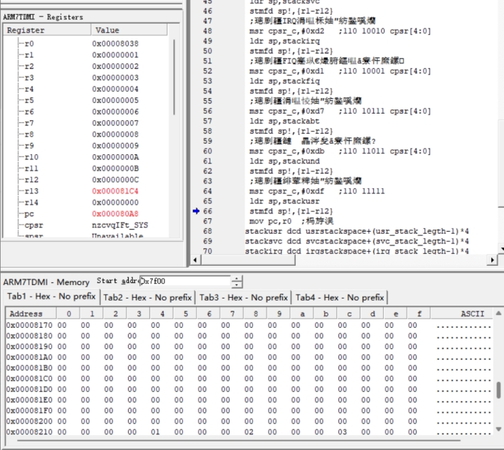Click the memory view vertical scrollbar thumb
Screen dimensions: 504x450
click(498, 390)
